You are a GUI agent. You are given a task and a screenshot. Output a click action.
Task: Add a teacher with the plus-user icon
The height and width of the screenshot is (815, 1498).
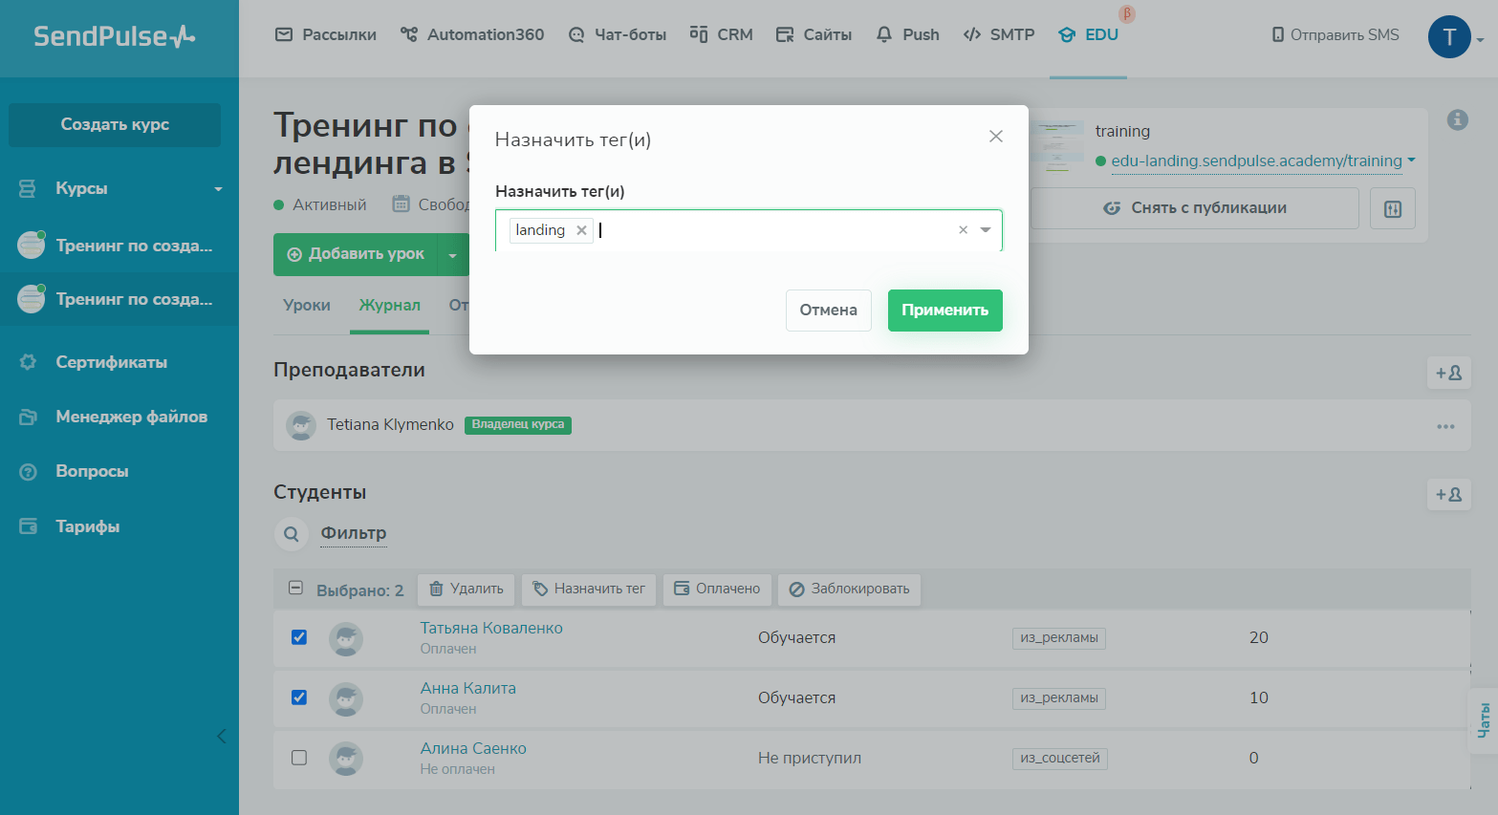pos(1448,373)
